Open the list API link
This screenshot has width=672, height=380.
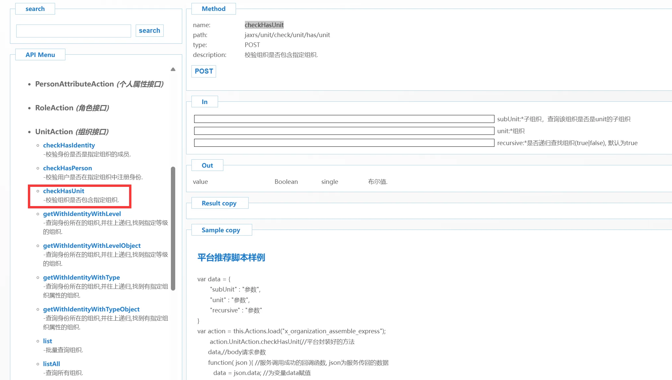[x=47, y=341]
